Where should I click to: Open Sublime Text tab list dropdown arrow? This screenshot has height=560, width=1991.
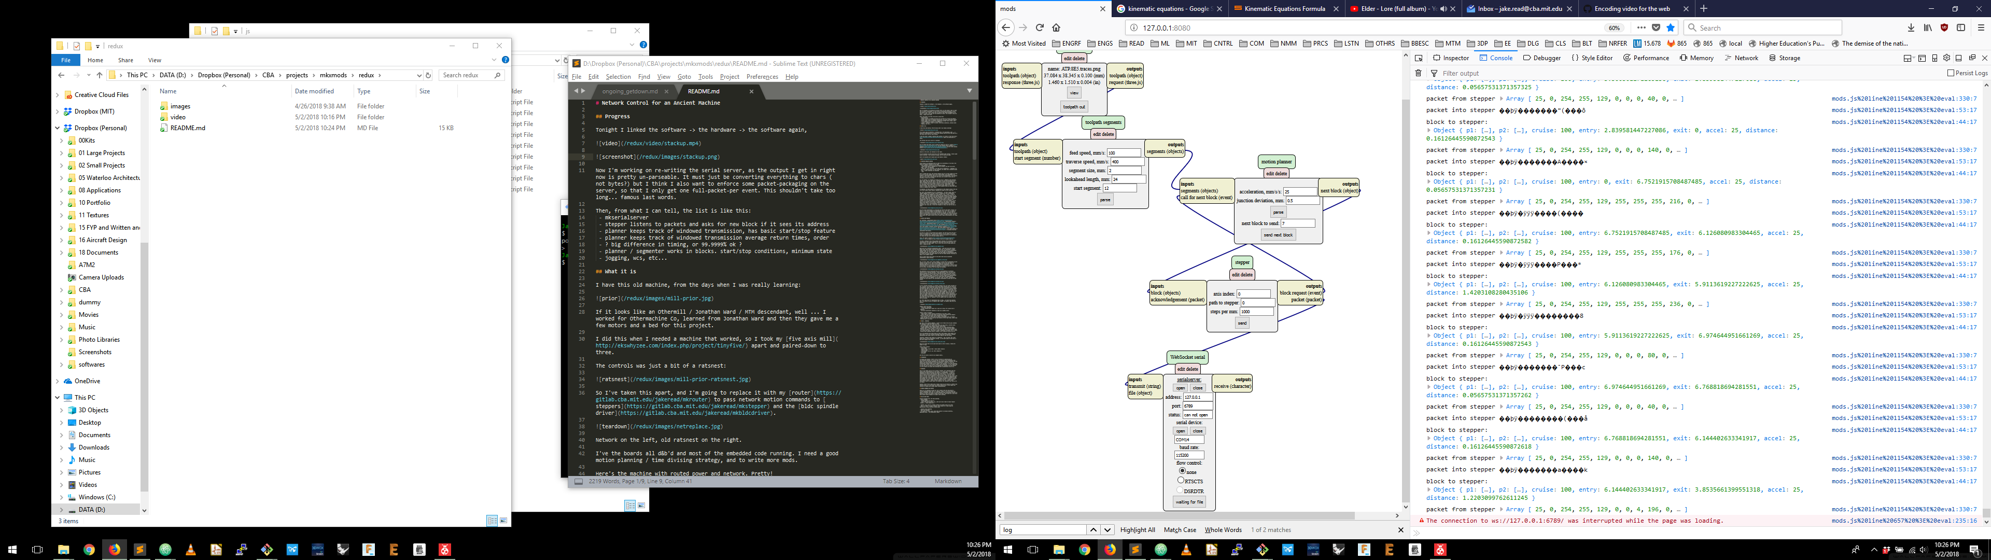click(969, 91)
